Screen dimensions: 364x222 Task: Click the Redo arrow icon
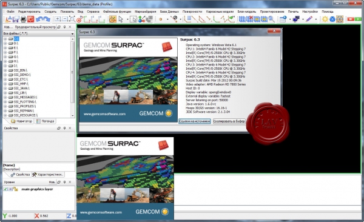coord(47,19)
